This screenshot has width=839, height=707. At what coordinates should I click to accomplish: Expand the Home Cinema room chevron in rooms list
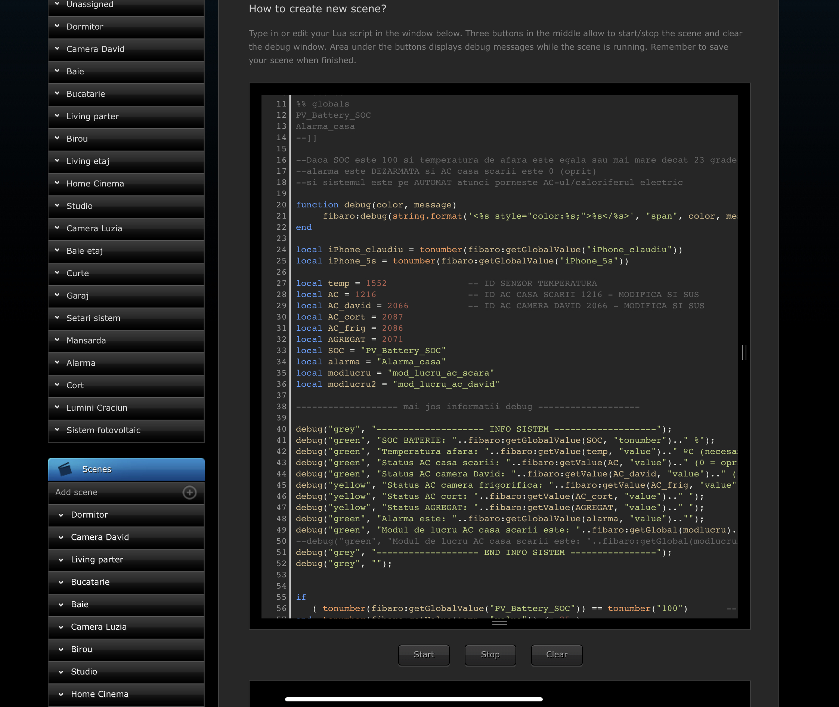point(57,183)
